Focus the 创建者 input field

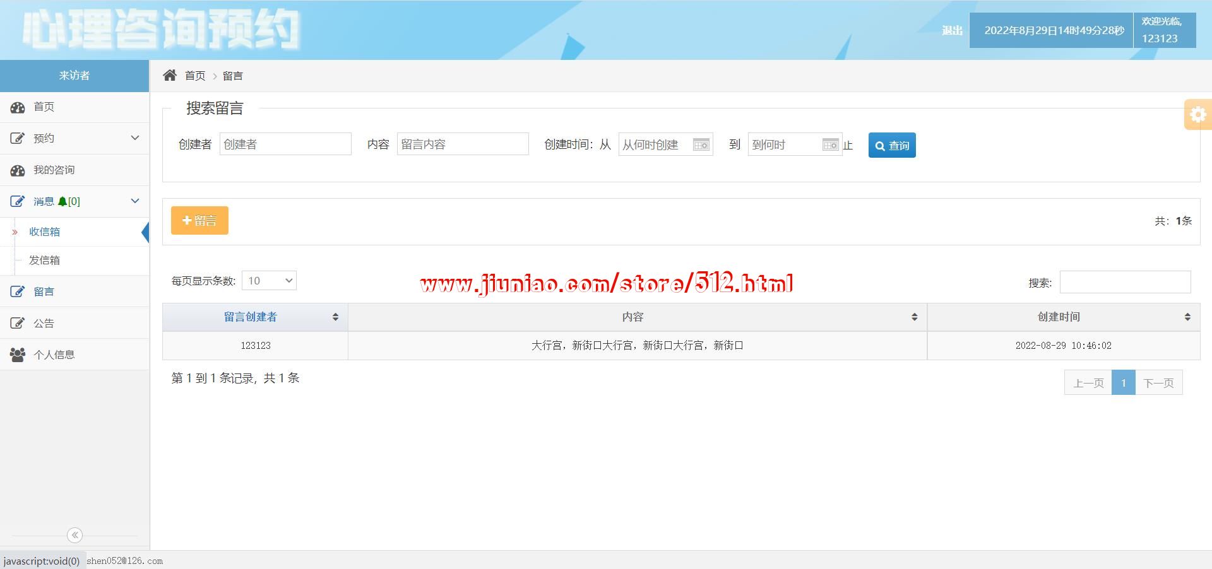click(285, 144)
